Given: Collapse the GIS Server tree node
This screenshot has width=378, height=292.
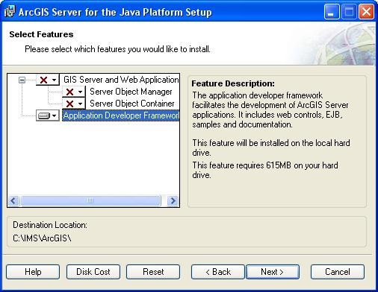Looking at the screenshot, I should pos(22,80).
